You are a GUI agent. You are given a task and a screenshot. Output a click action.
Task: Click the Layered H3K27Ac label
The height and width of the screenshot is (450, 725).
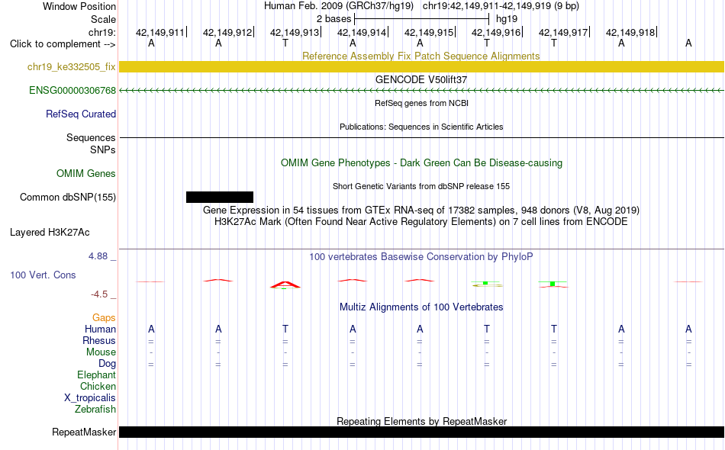click(50, 233)
